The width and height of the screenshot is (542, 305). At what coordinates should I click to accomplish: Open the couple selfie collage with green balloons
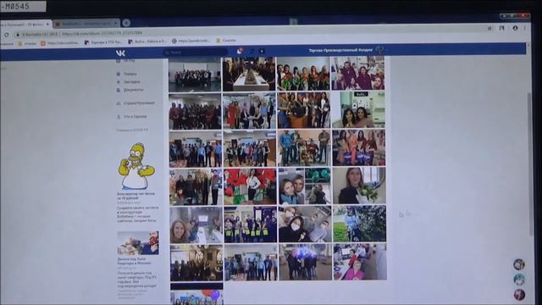click(x=304, y=186)
